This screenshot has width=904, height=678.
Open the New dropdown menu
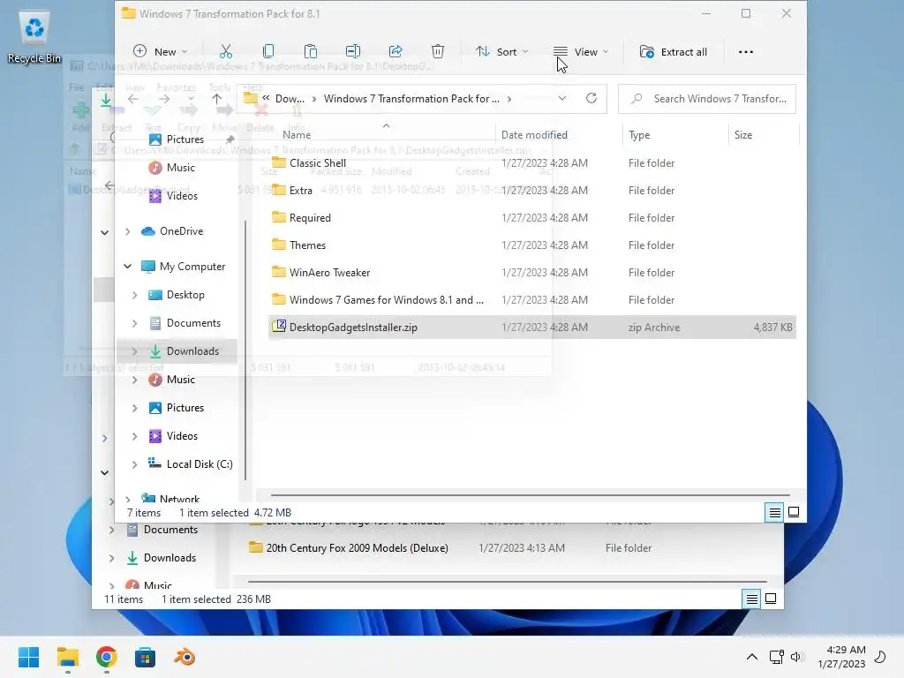(160, 52)
